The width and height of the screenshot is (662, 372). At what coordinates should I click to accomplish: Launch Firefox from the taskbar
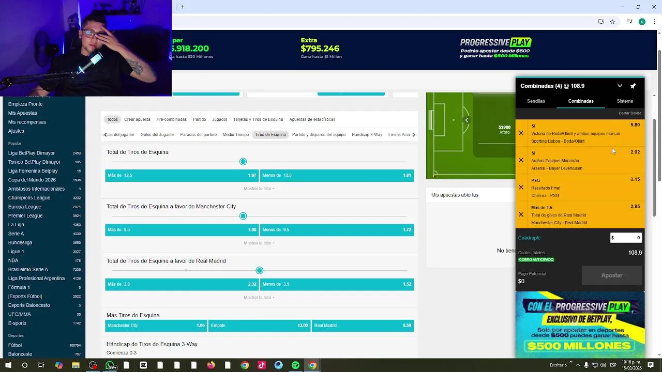pyautogui.click(x=210, y=365)
